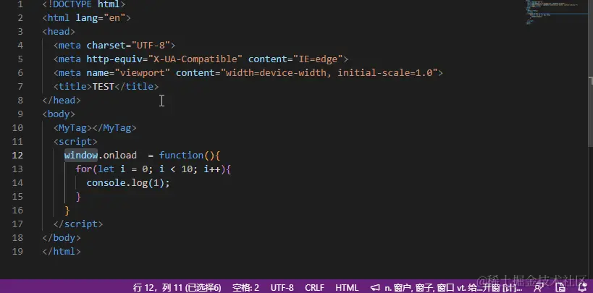The width and height of the screenshot is (593, 293).
Task: Open notifications bell icon
Action: tap(583, 288)
